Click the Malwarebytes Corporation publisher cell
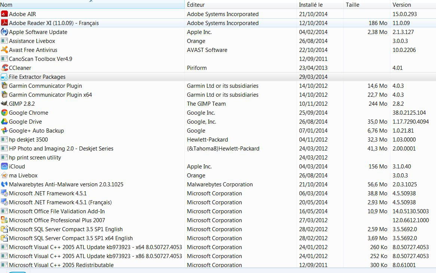Viewport: 436px width, 273px height. click(x=220, y=184)
